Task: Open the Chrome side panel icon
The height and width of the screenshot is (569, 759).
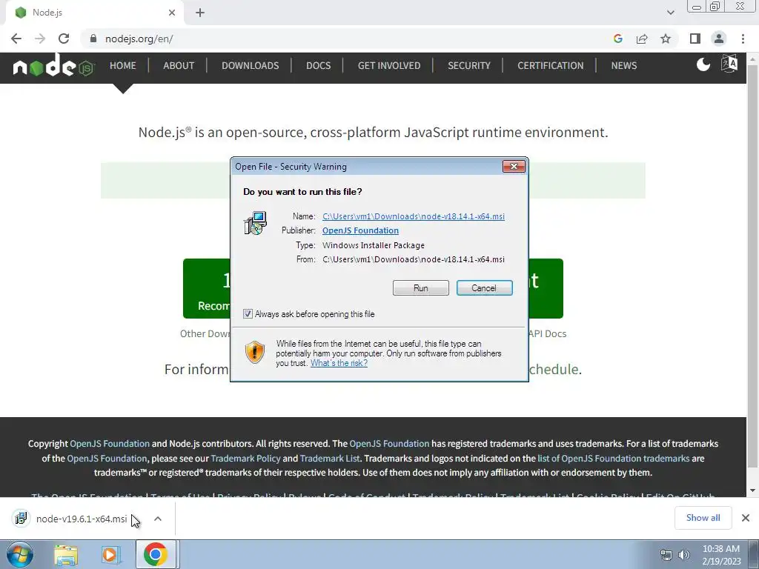Action: [695, 39]
